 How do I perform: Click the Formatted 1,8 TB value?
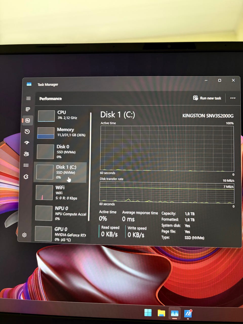pos(190,220)
